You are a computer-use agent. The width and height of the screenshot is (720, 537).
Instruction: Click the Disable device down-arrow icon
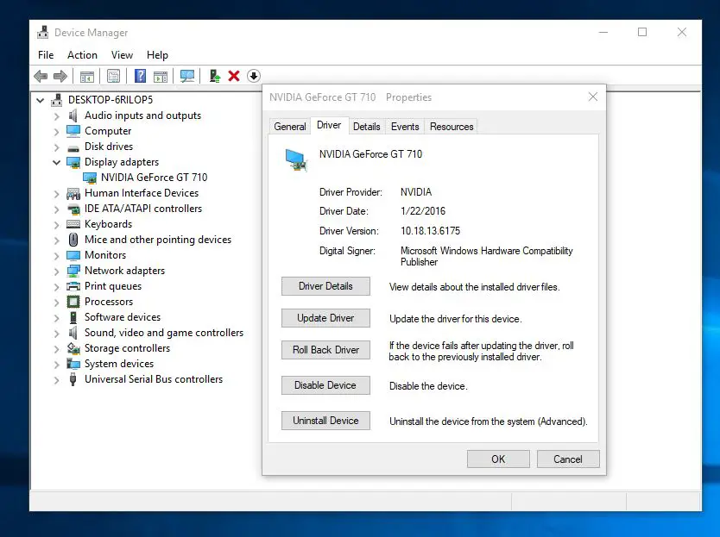coord(254,76)
